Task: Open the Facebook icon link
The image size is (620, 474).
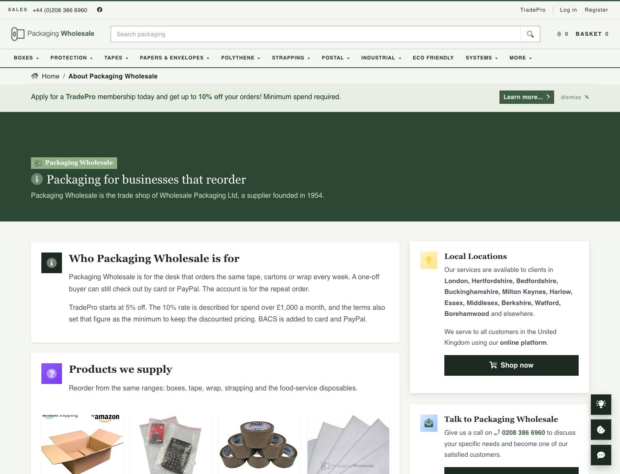Action: 99,9
